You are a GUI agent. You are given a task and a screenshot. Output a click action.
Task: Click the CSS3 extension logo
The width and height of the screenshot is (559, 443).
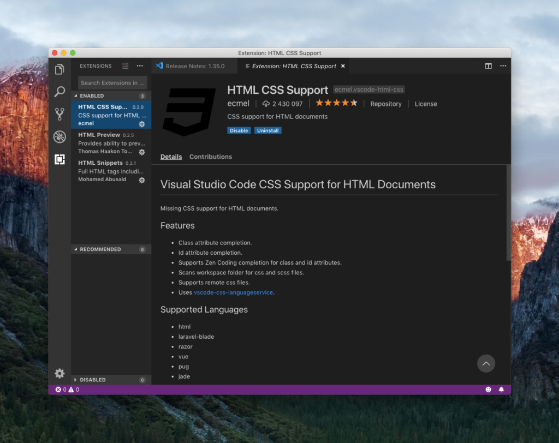click(x=189, y=112)
